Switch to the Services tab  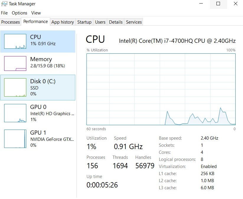click(134, 22)
